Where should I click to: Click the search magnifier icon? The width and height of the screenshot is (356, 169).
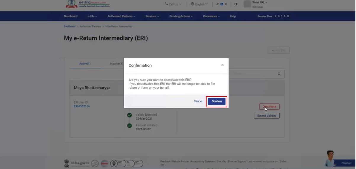279,74
